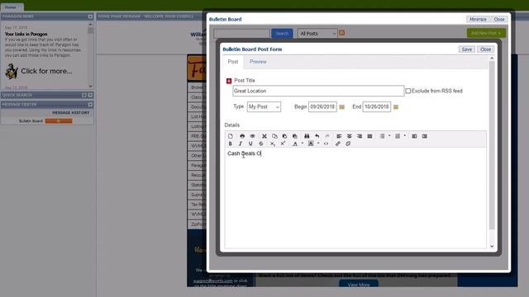
Task: Click in the Details editor text area
Action: pos(355,198)
